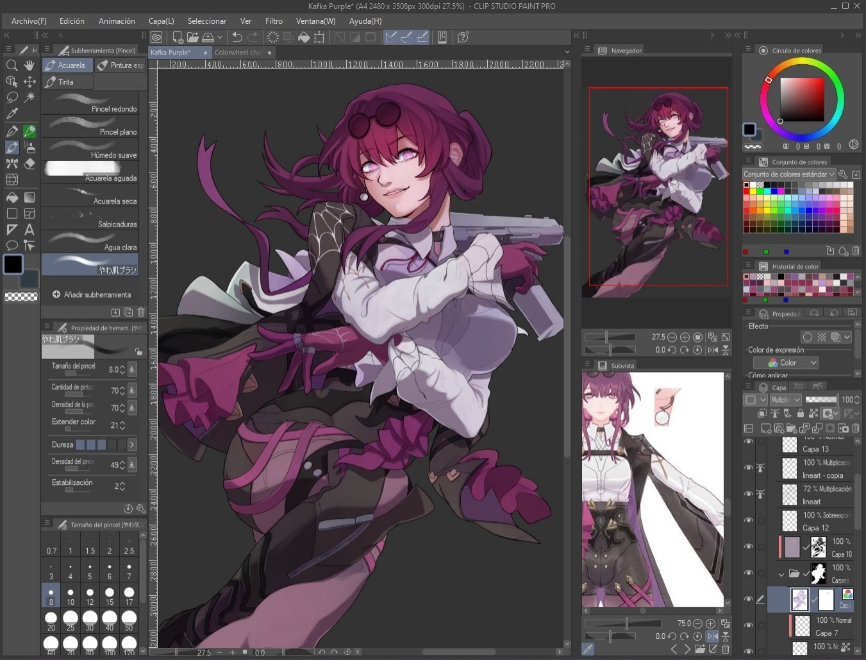Select the Capa 10 layer thumbnail
This screenshot has height=660, width=866.
(x=792, y=547)
